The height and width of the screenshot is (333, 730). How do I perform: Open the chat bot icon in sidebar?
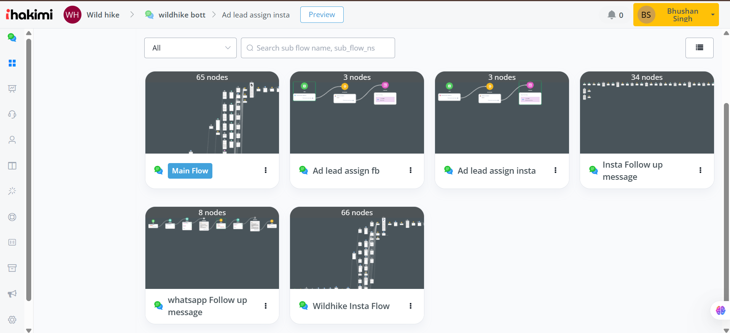pos(12,38)
